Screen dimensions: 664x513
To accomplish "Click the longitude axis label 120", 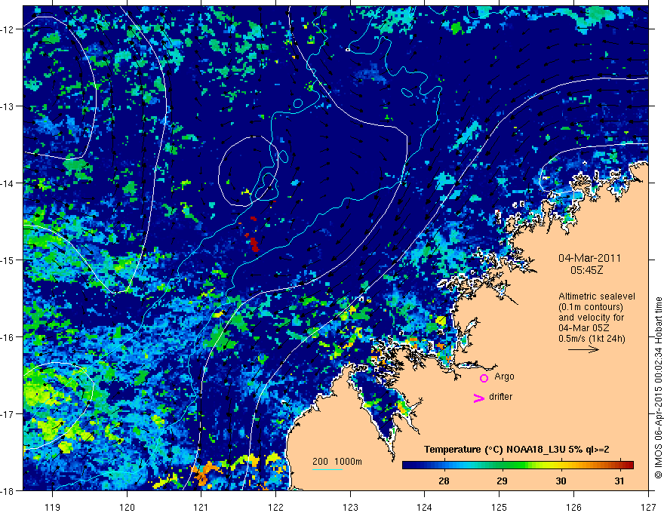I will pos(127,507).
